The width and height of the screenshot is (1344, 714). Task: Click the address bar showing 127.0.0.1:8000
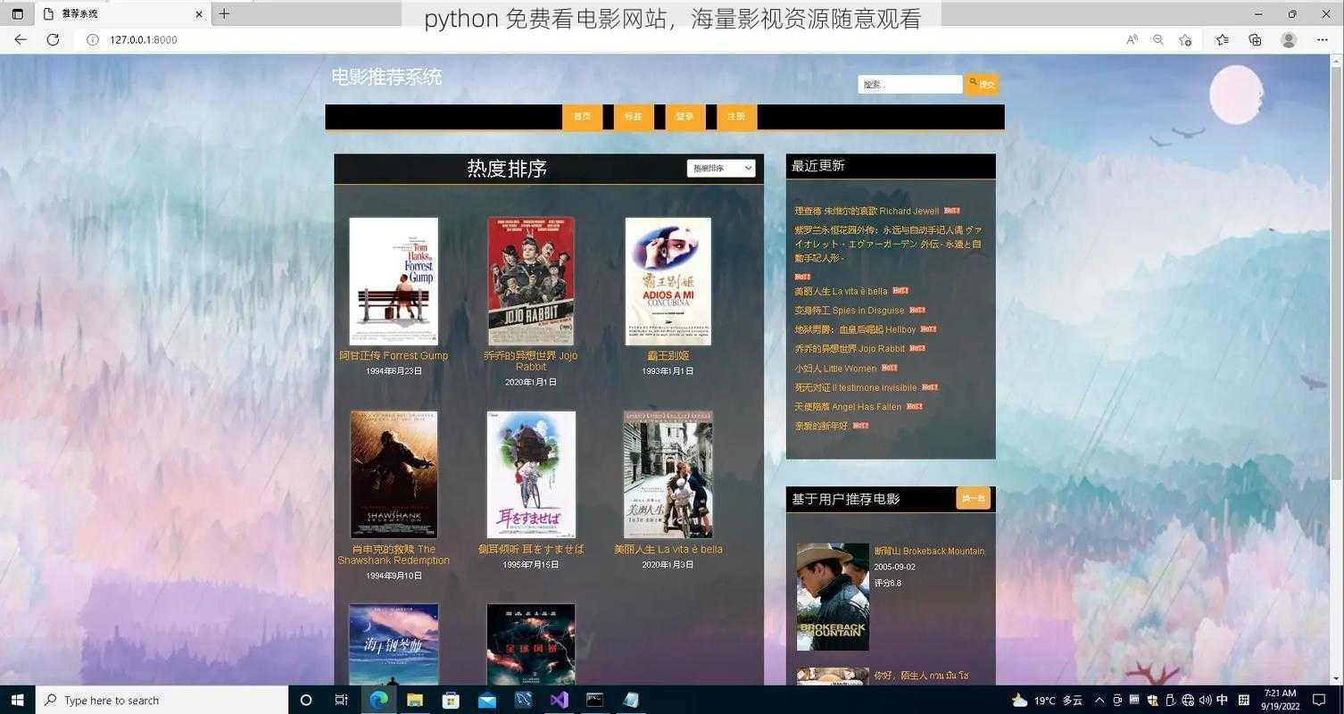click(143, 39)
